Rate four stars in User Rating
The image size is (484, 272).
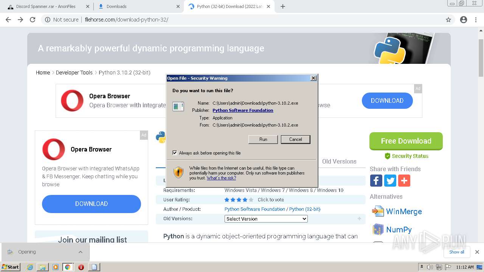[x=245, y=200]
